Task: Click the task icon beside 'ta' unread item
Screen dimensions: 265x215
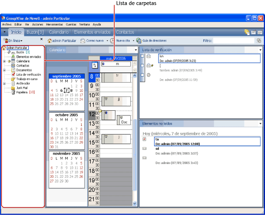Action: tap(144, 139)
